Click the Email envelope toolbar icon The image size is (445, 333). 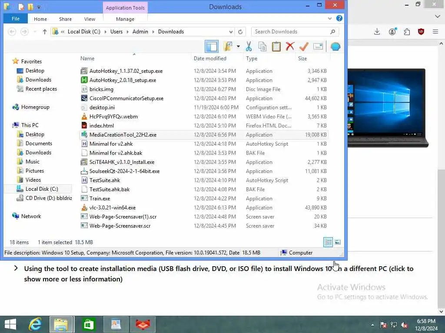[x=318, y=46]
